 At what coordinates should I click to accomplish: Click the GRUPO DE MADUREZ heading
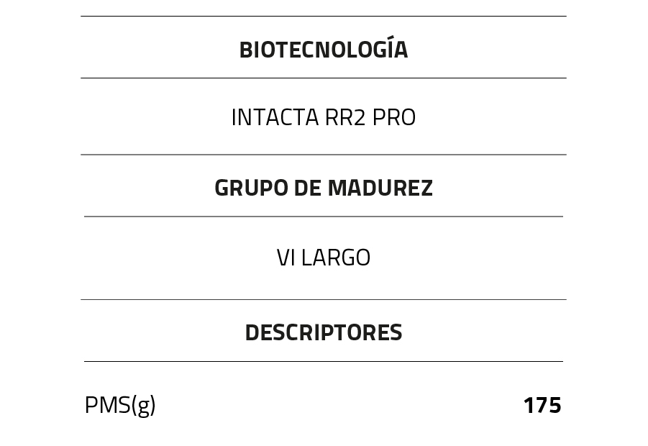(324, 188)
